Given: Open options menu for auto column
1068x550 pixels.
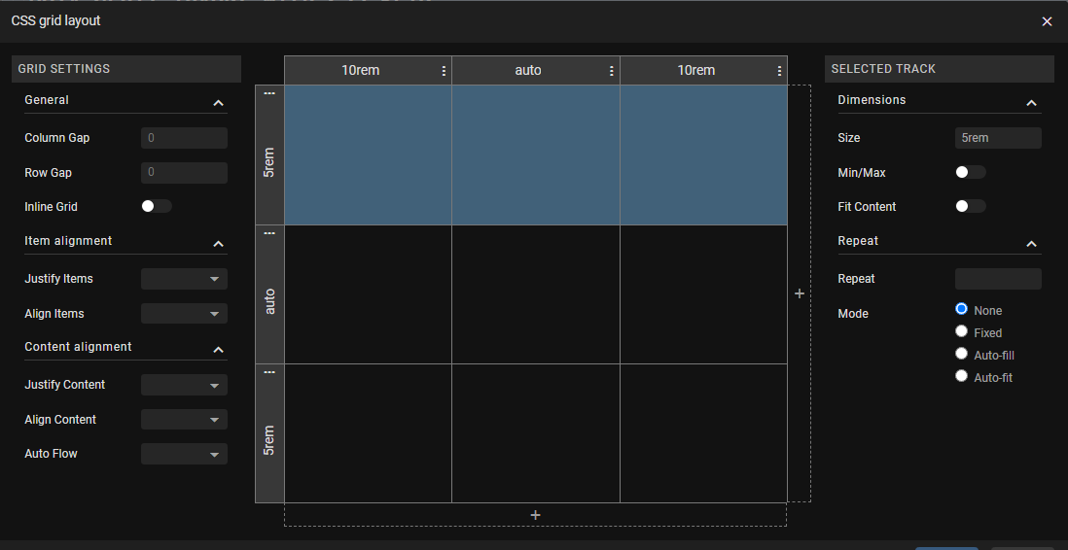Looking at the screenshot, I should point(612,71).
